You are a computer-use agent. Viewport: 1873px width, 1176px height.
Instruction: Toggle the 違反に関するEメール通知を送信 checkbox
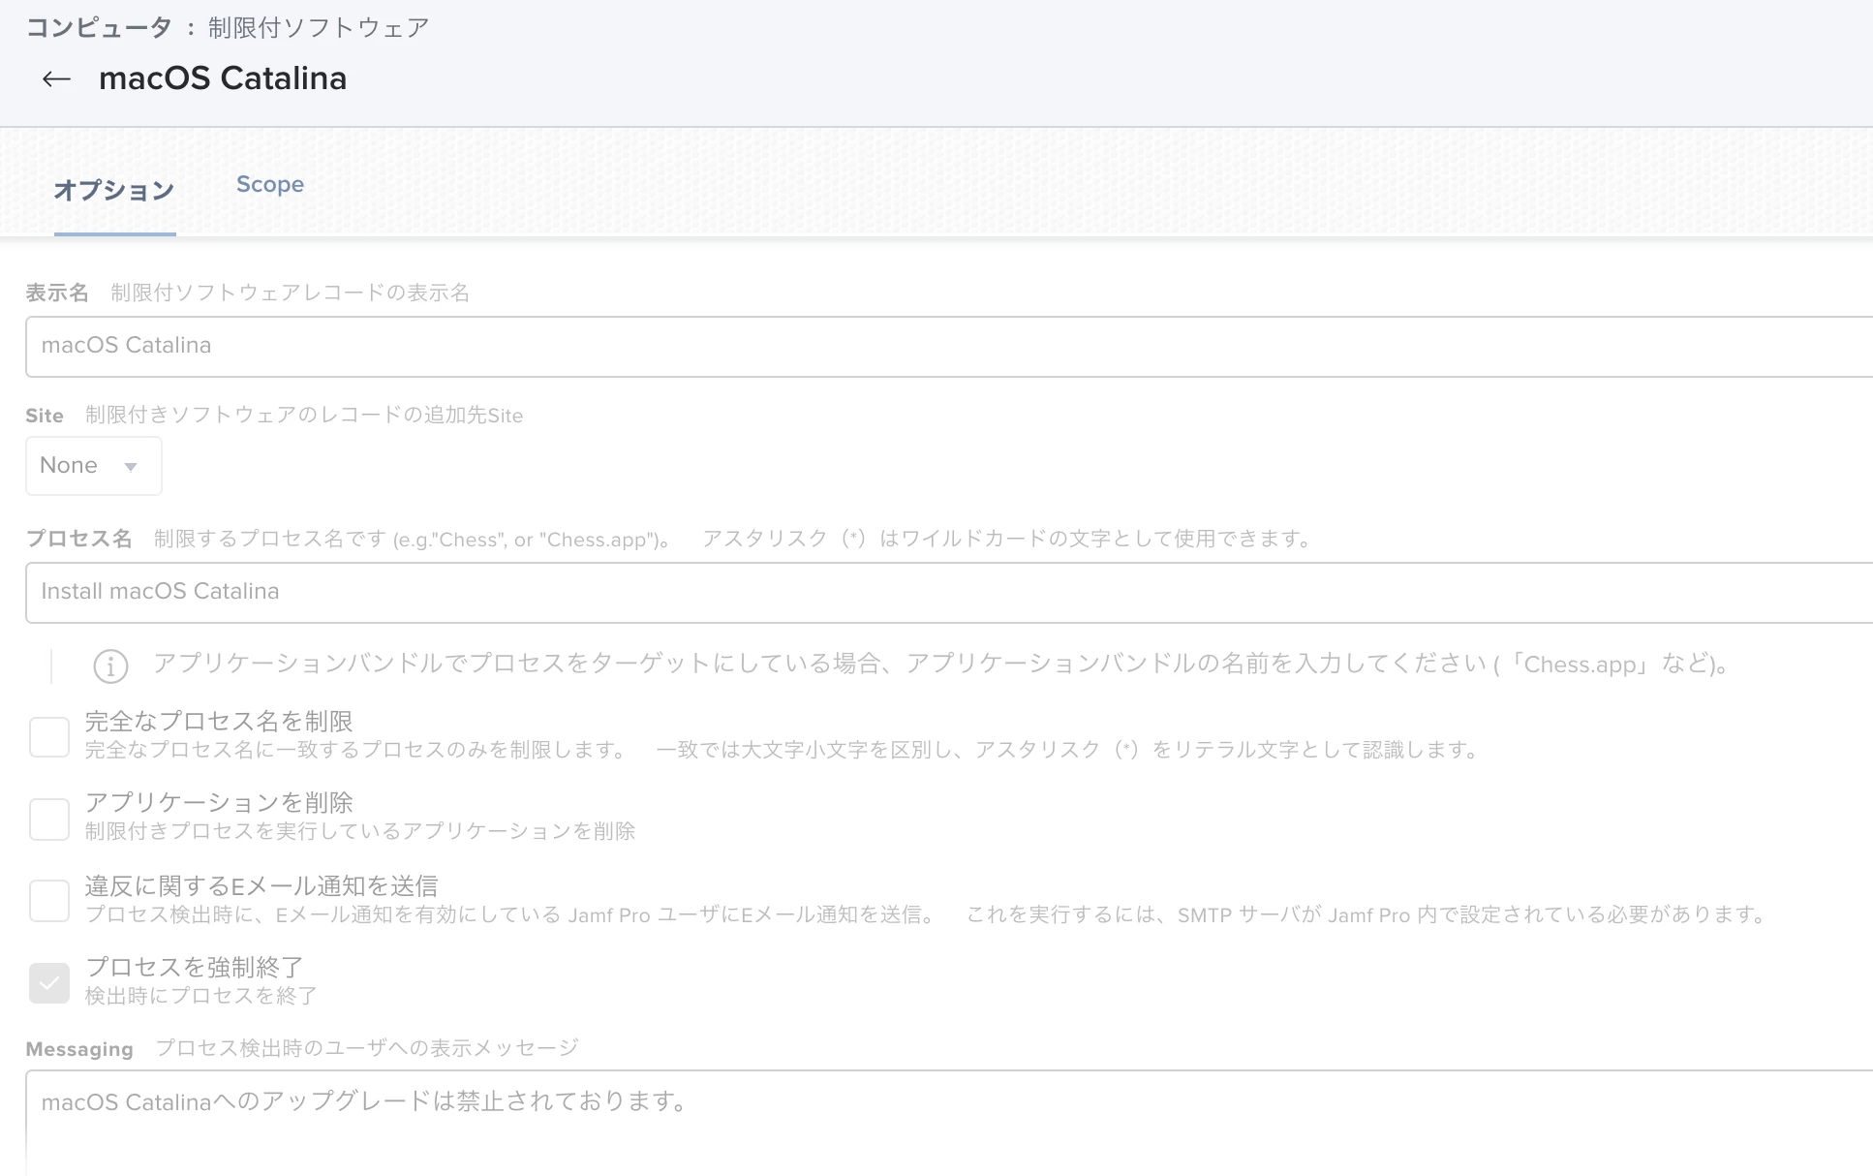[x=49, y=900]
